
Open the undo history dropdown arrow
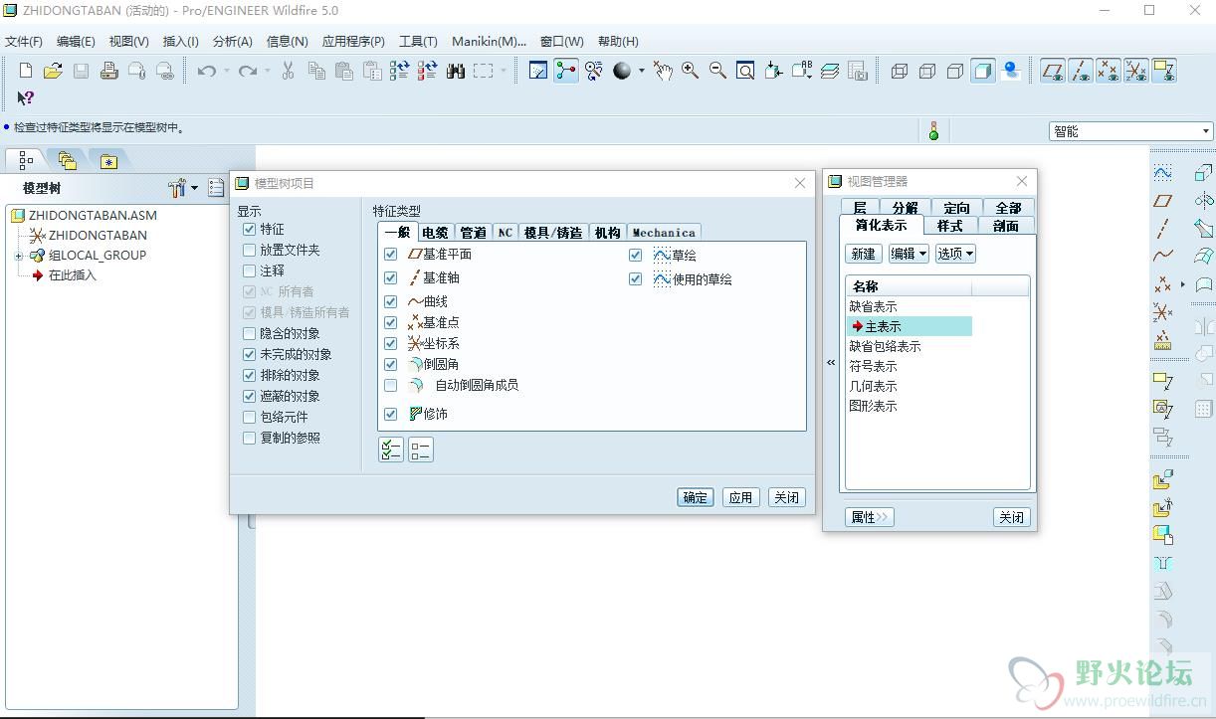[227, 71]
